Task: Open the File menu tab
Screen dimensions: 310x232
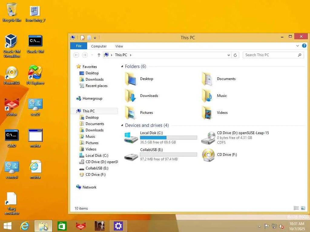Action: click(x=79, y=46)
